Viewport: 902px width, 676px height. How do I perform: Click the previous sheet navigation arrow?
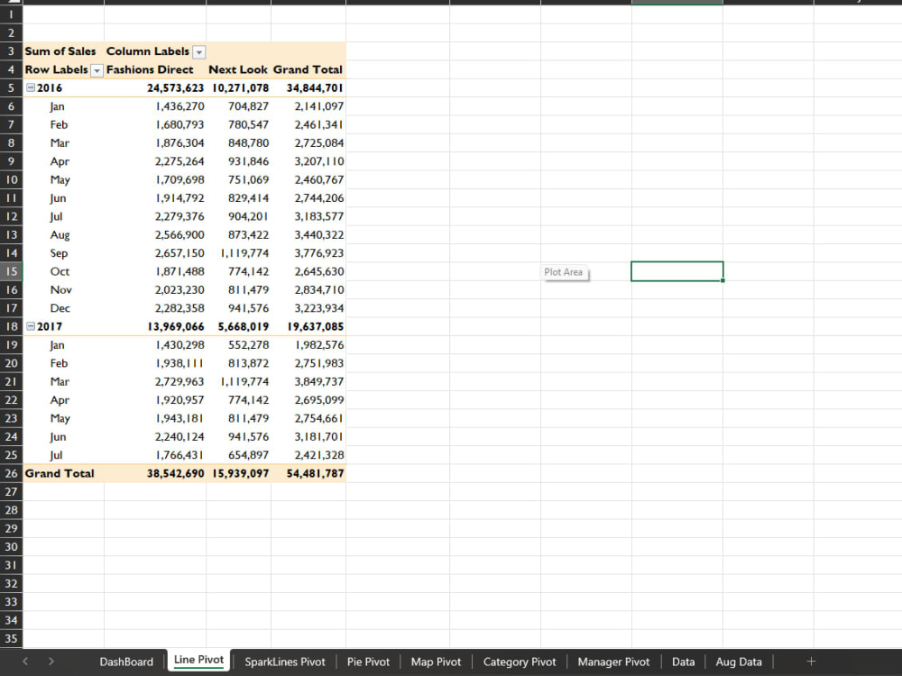coord(24,661)
